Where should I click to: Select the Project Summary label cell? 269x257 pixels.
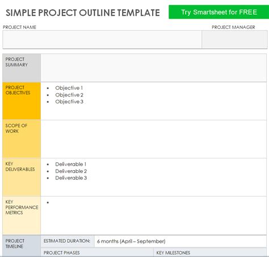(x=22, y=68)
